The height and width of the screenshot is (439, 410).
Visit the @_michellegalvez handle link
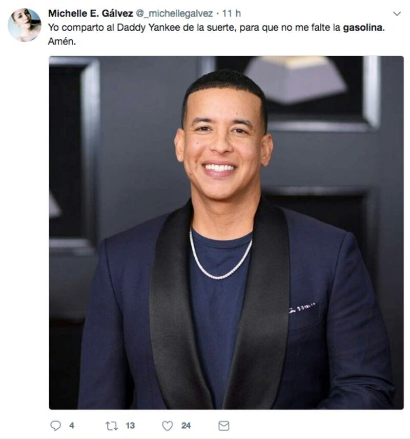pyautogui.click(x=174, y=13)
